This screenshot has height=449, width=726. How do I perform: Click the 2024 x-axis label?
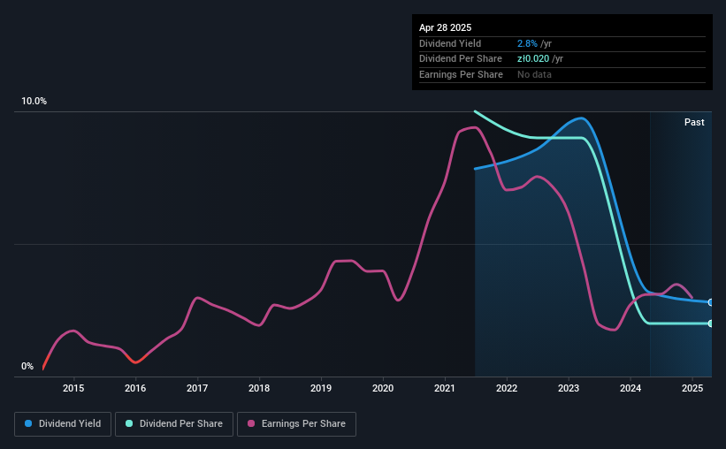pos(630,388)
